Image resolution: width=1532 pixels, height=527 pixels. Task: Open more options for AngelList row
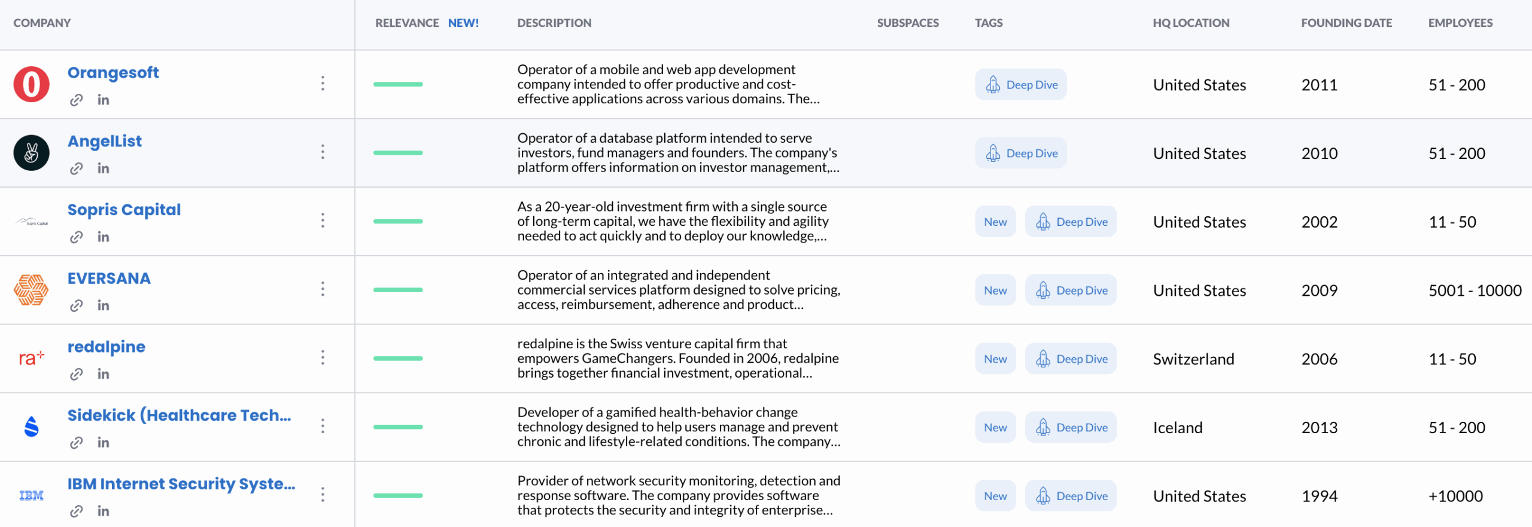pos(323,152)
